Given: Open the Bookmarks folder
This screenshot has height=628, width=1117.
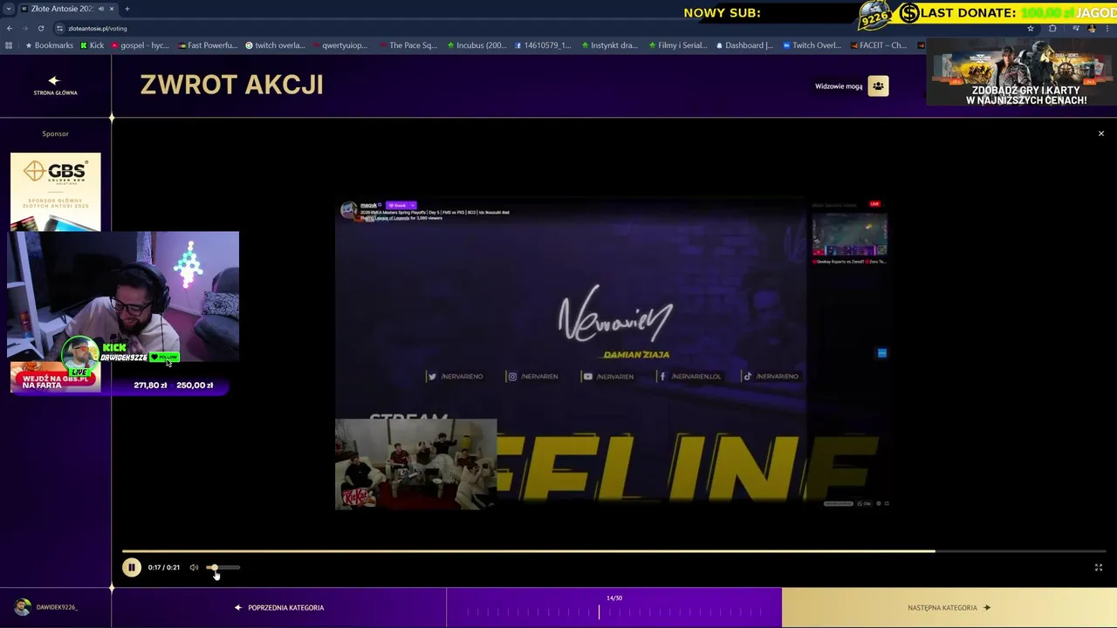Looking at the screenshot, I should pyautogui.click(x=49, y=45).
